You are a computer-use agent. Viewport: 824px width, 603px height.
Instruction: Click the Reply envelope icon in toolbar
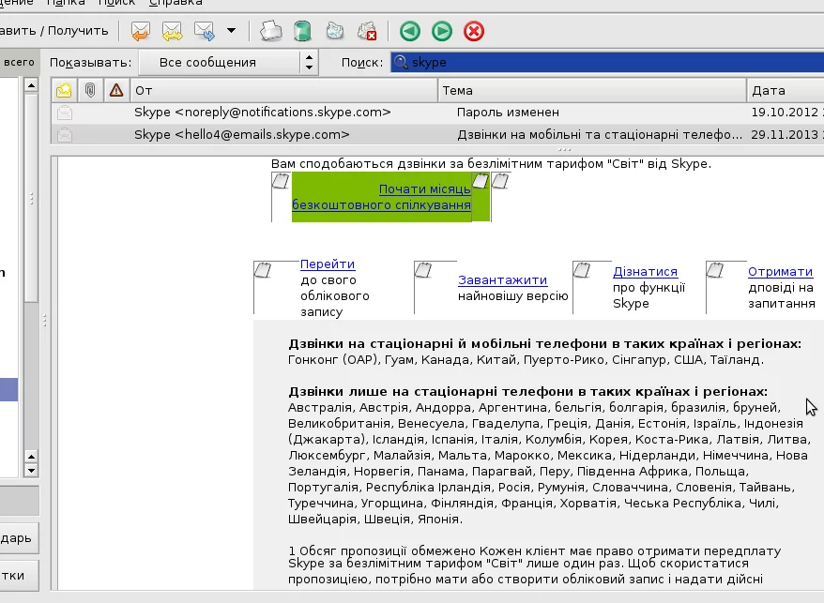141,31
